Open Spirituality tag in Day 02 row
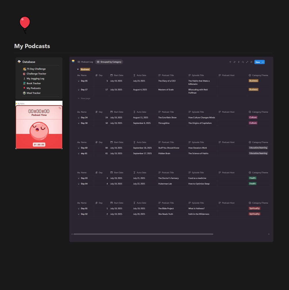Image resolution: width=289 pixels, height=290 pixels. tap(254, 214)
